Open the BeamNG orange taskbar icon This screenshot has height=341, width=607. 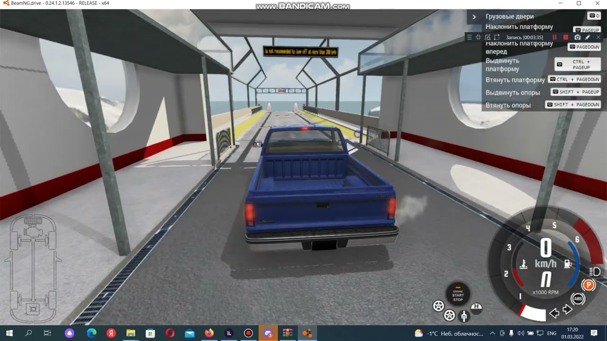pyautogui.click(x=307, y=333)
